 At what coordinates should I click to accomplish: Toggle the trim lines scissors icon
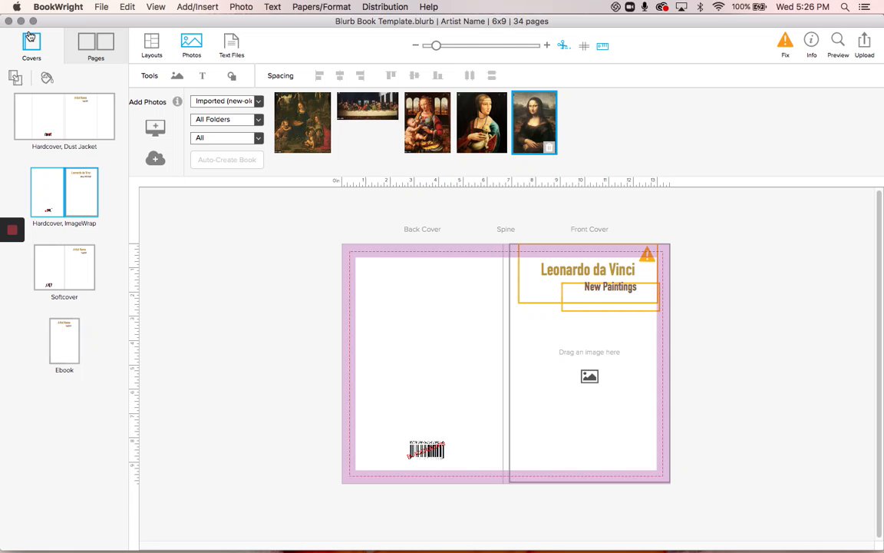point(564,45)
